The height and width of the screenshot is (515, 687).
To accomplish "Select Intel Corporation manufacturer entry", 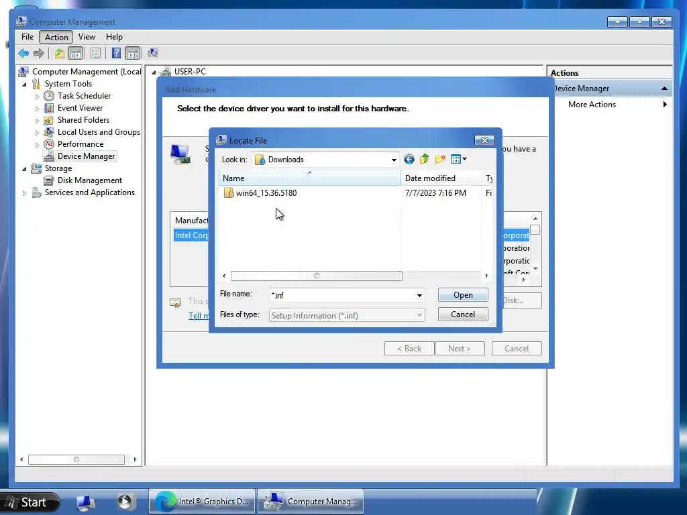I will (x=191, y=235).
